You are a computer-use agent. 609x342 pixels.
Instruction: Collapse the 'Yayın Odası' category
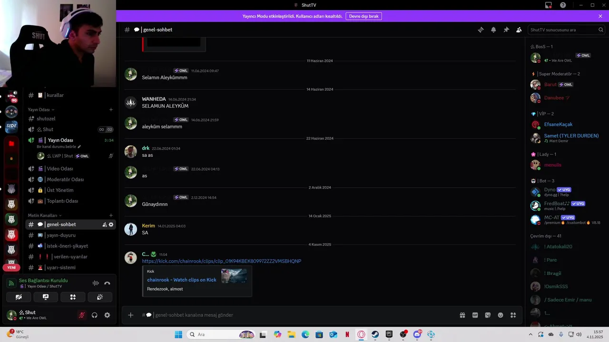pyautogui.click(x=41, y=110)
